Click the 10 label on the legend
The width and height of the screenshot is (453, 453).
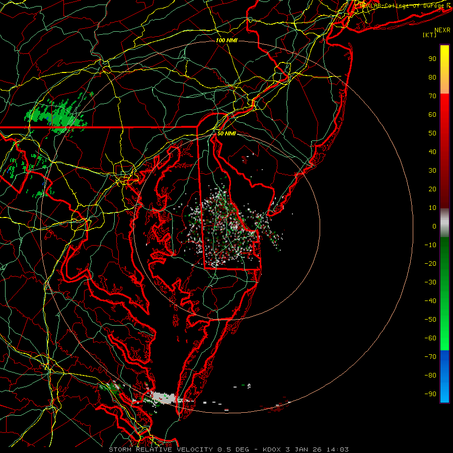coord(432,208)
